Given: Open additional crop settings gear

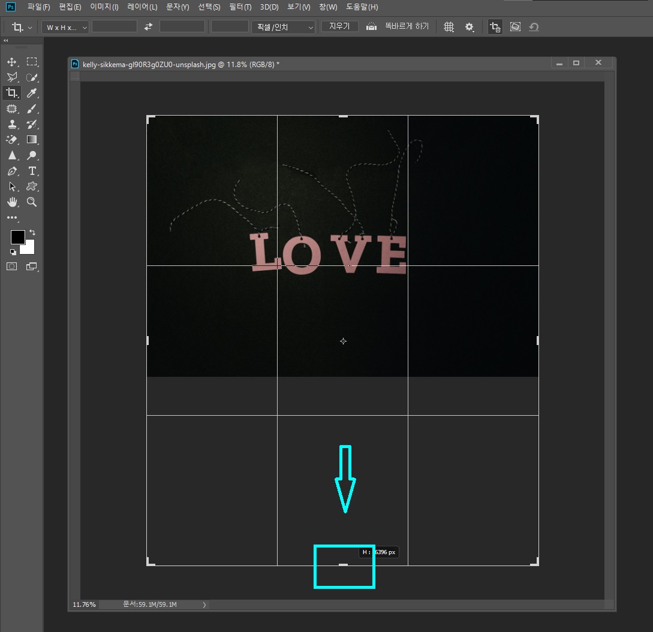Looking at the screenshot, I should coord(470,27).
